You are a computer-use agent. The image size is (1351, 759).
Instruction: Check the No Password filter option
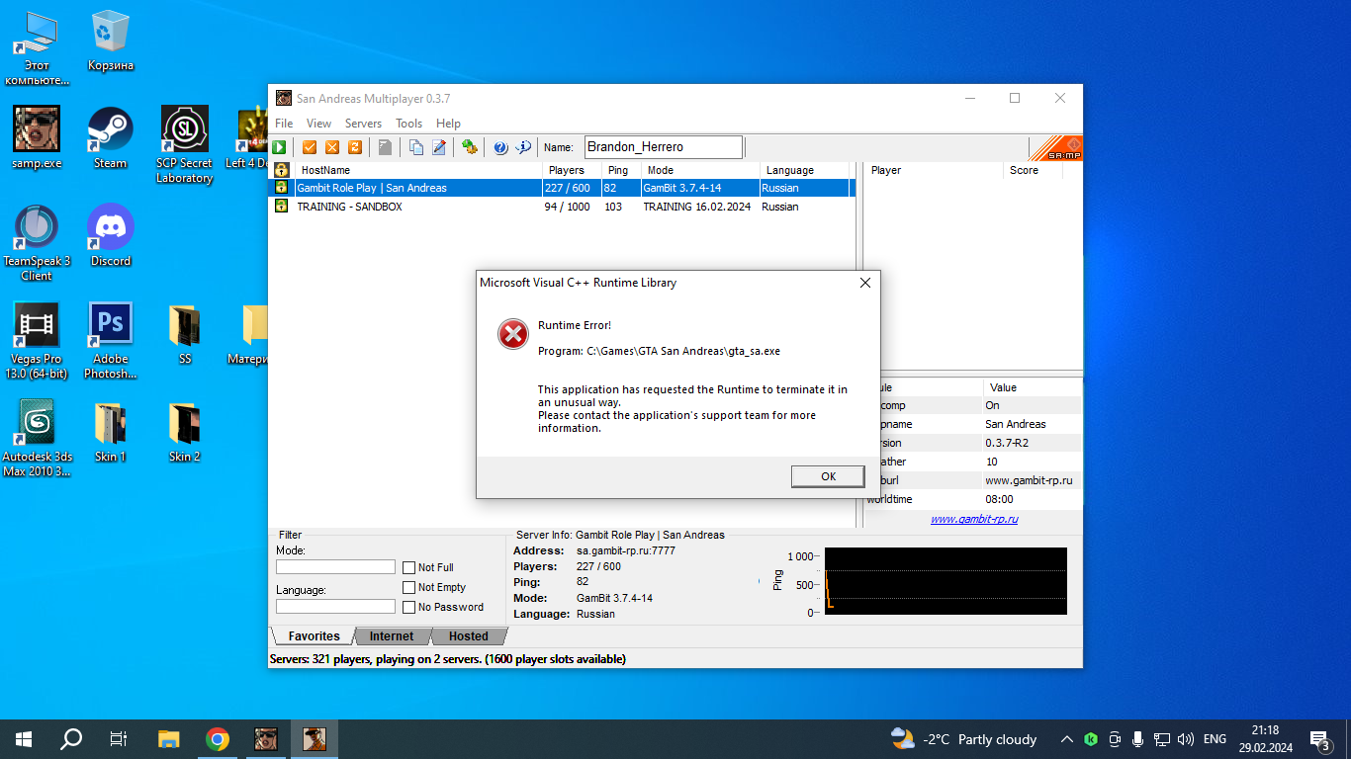click(408, 607)
